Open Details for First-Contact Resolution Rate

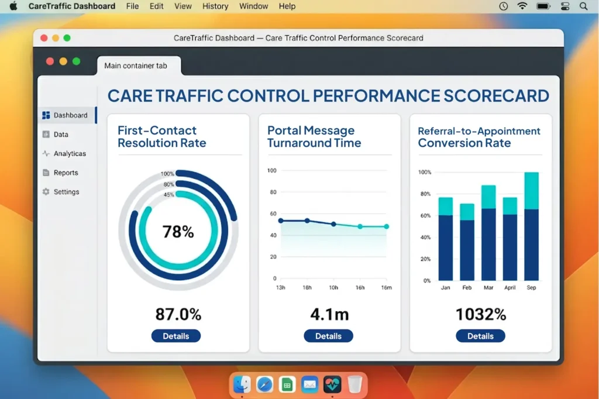175,336
